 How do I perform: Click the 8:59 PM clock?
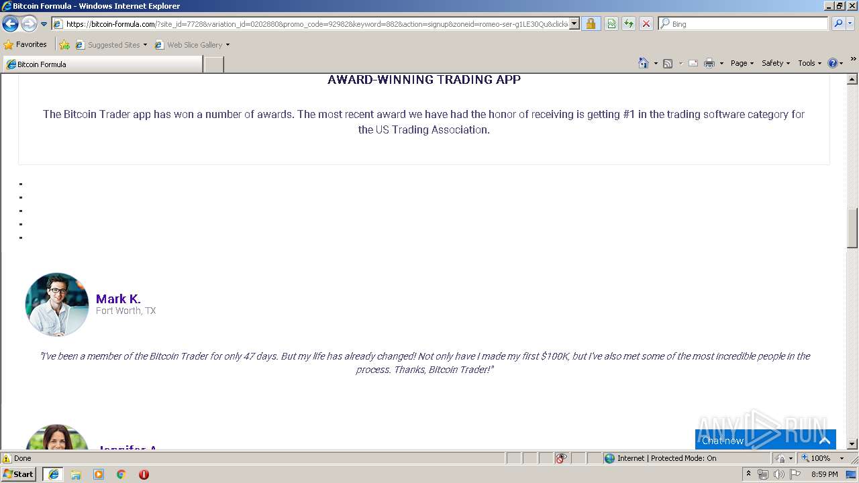(825, 474)
